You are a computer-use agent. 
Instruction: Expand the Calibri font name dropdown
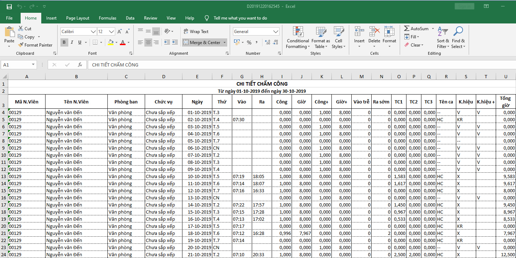click(94, 32)
